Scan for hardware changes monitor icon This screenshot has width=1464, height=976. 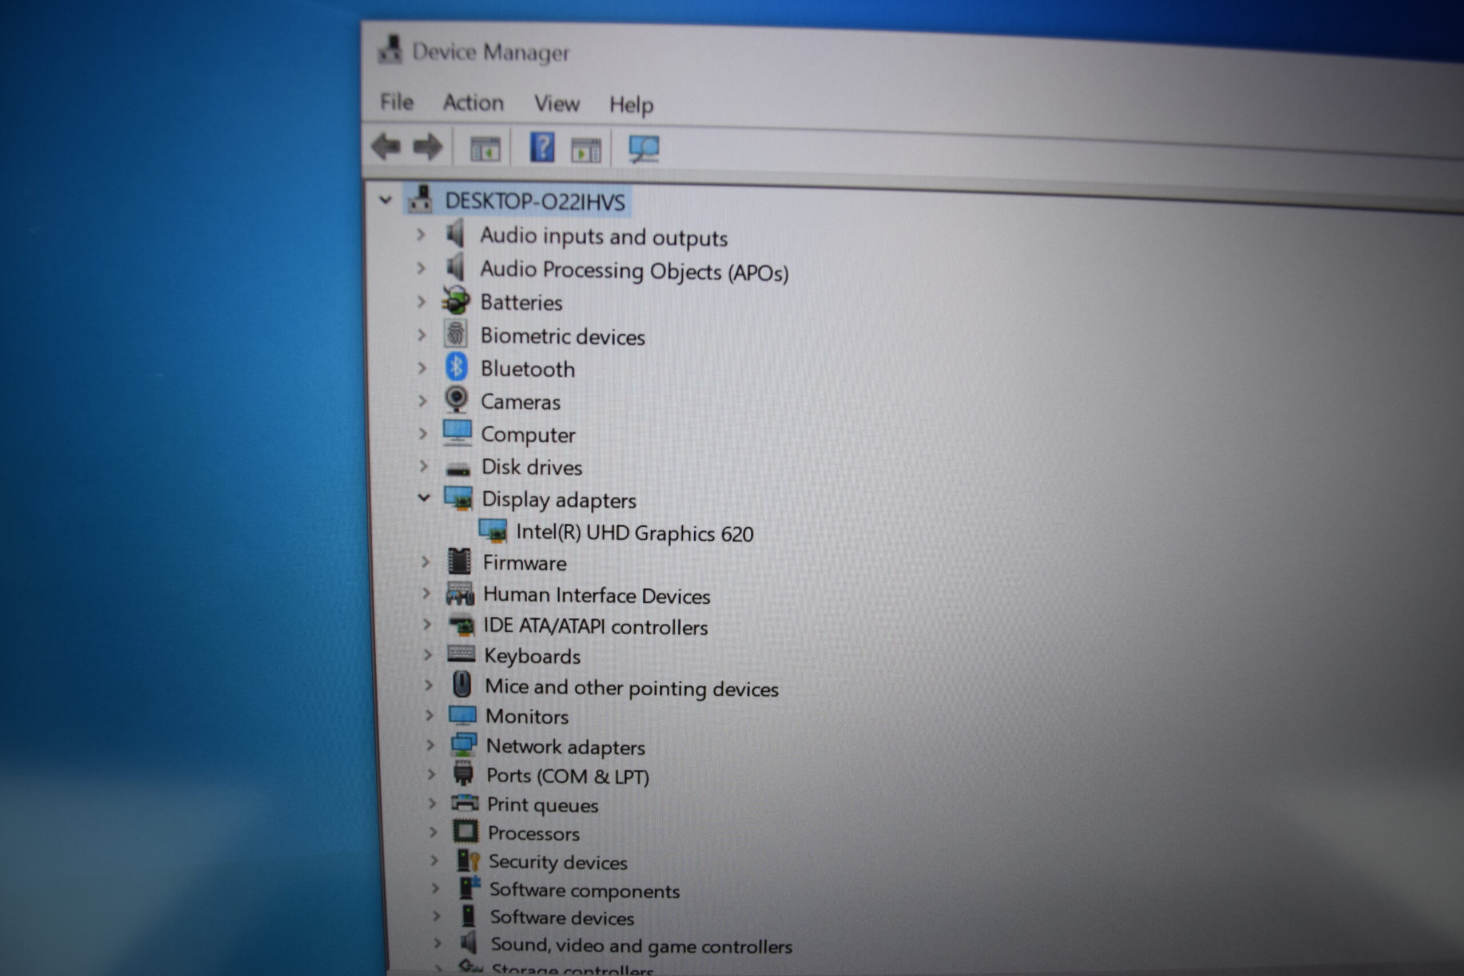[643, 149]
